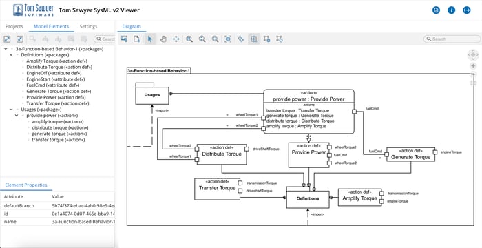
Task: Click the rectangle layout icon with dot
Action: pyautogui.click(x=267, y=39)
